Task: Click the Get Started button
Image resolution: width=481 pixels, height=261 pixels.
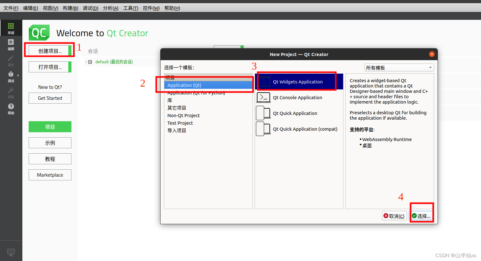Action: pos(50,98)
